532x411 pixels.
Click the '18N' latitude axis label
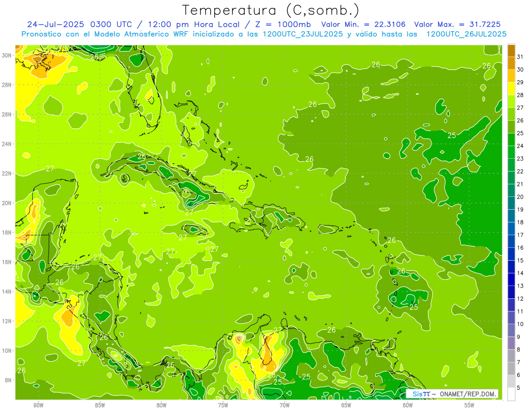[7, 232]
